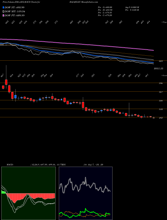Select the Pre L: 478.35 value
Viewport: 167px width, 220px height.
[x=105, y=13]
